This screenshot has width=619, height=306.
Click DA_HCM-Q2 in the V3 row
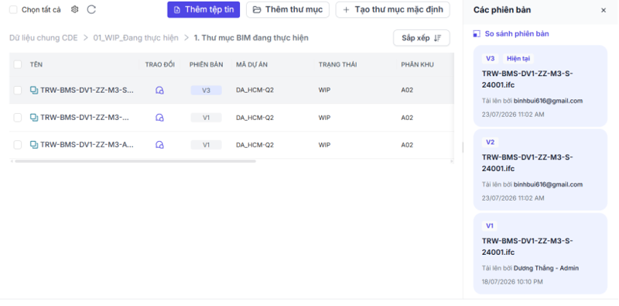click(x=255, y=90)
